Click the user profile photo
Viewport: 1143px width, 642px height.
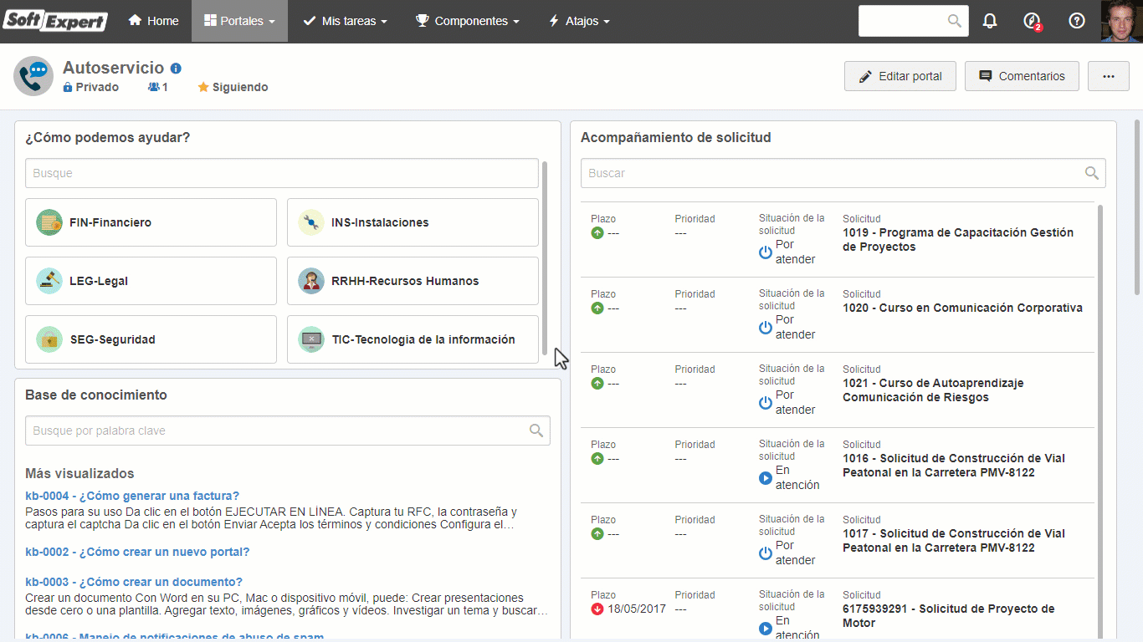tap(1121, 21)
